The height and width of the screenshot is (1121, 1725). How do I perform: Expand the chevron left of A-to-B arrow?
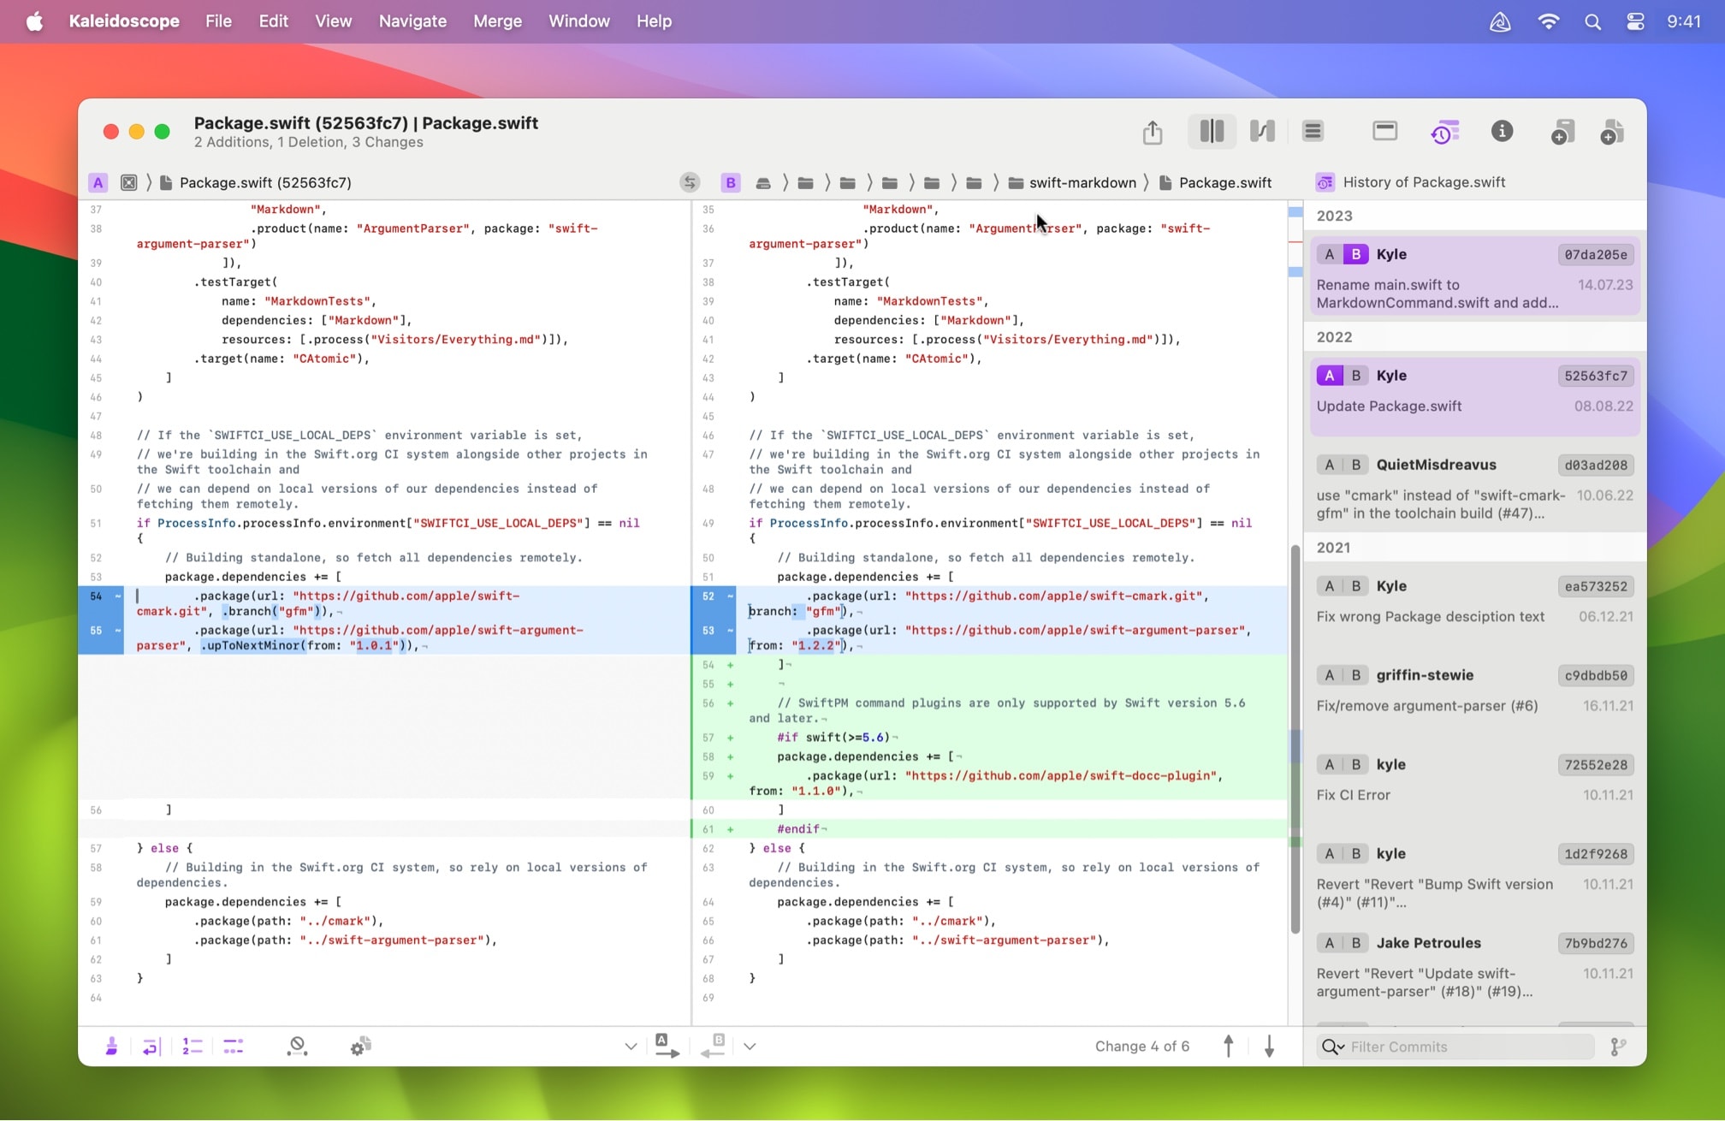click(631, 1047)
